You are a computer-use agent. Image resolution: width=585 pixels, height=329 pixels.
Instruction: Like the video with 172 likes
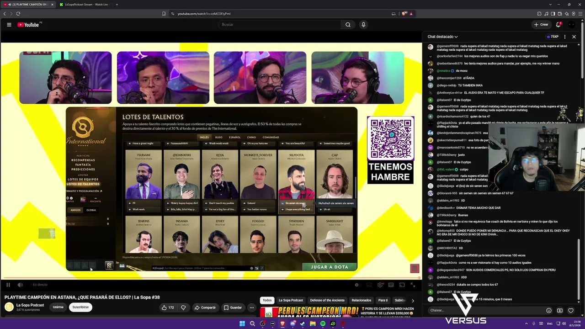tap(168, 308)
